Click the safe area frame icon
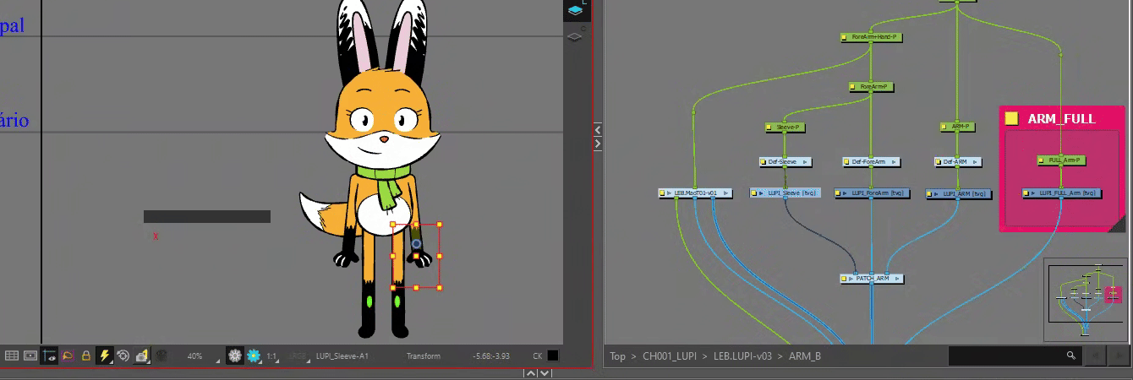The height and width of the screenshot is (380, 1133). (30, 356)
